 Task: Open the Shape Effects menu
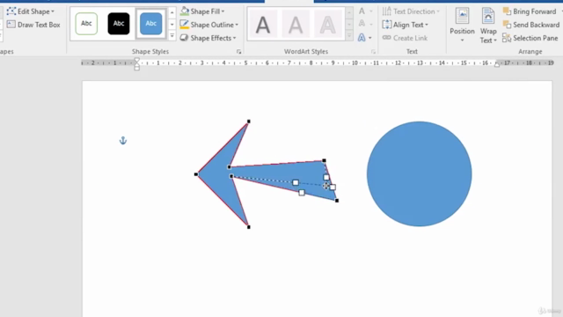point(208,38)
